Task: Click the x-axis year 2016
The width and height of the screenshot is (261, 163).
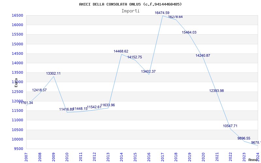Action: point(149,157)
